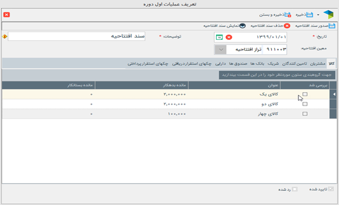This screenshot has height=205, width=339.
Task: Sort by the debit balance (مانده بدهکار) column header
Action: click(141, 85)
